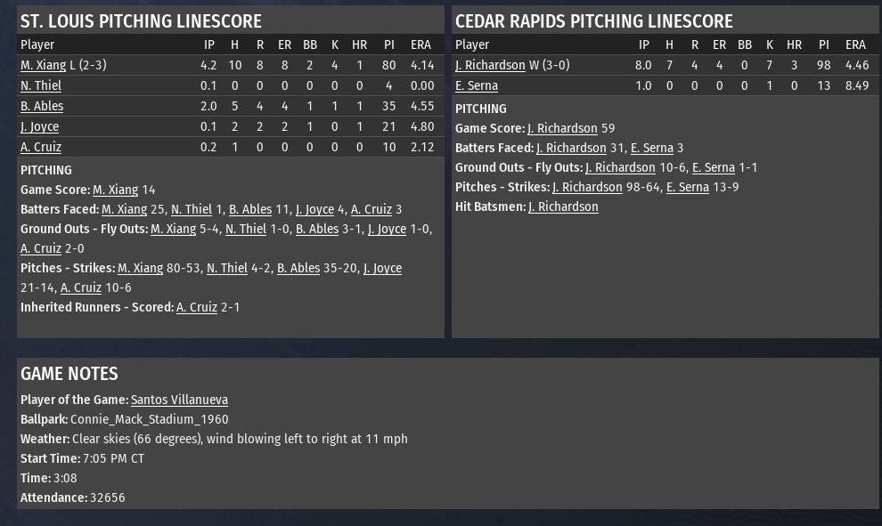Click J. Richardson in Ground Outs - Fly Outs

pyautogui.click(x=620, y=167)
